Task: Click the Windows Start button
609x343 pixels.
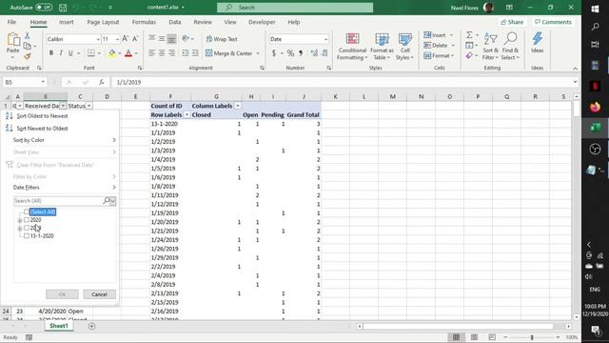Action: pos(595,9)
